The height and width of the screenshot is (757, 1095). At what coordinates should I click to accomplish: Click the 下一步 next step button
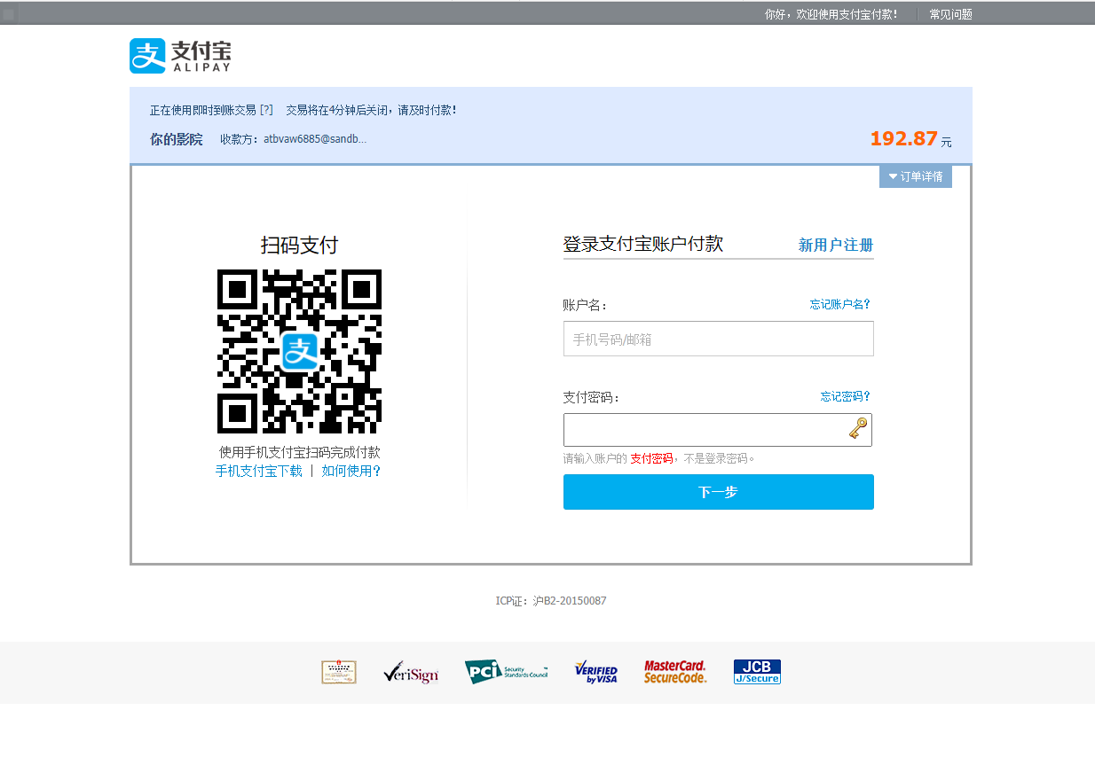[719, 492]
